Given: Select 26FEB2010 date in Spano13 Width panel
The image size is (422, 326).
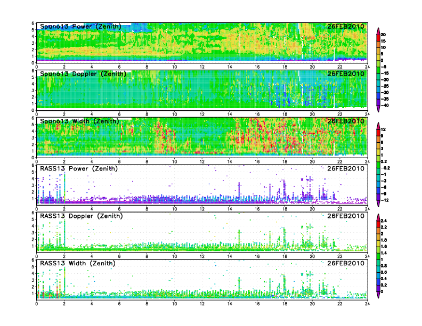Looking at the screenshot, I should click(x=346, y=121).
